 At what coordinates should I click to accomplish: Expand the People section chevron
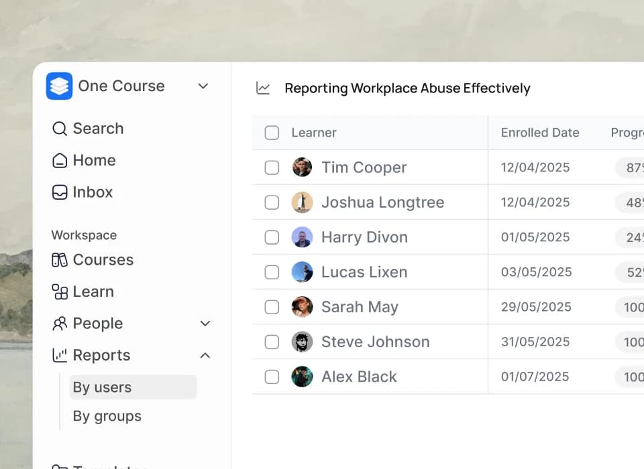pyautogui.click(x=205, y=324)
